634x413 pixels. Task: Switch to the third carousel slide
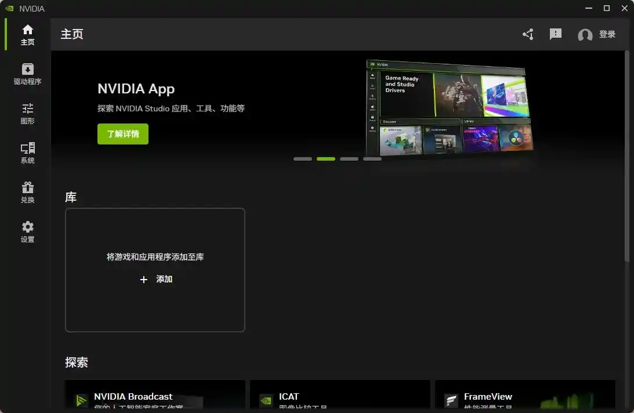(349, 159)
